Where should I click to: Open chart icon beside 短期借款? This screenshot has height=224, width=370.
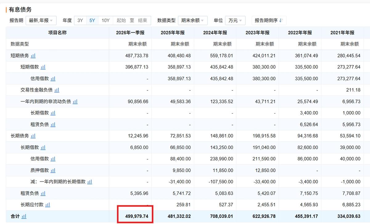(x=43, y=67)
